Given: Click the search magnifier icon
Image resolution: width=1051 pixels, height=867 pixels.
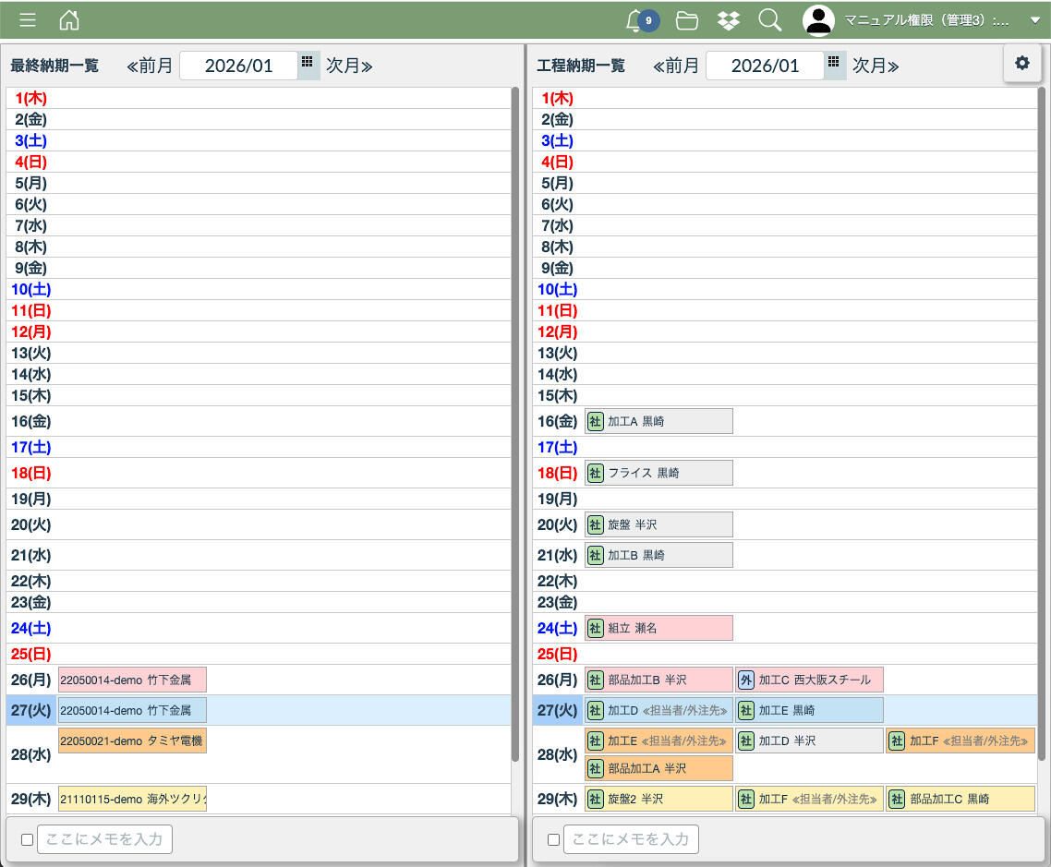Looking at the screenshot, I should point(769,20).
